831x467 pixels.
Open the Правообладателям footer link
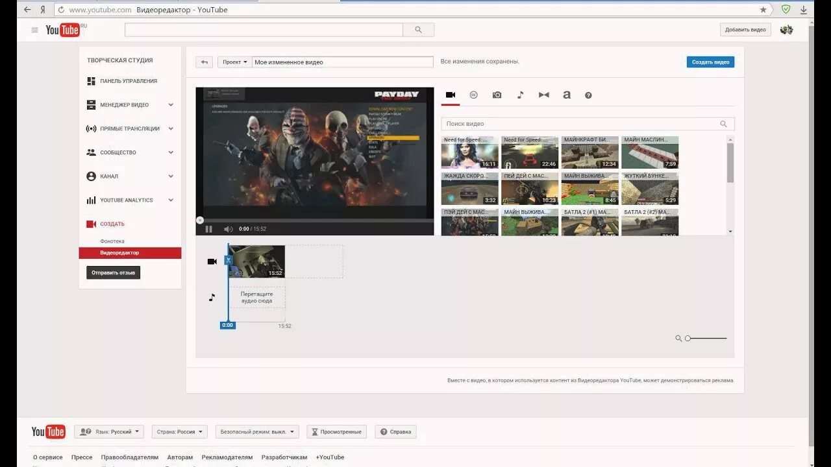click(x=130, y=457)
